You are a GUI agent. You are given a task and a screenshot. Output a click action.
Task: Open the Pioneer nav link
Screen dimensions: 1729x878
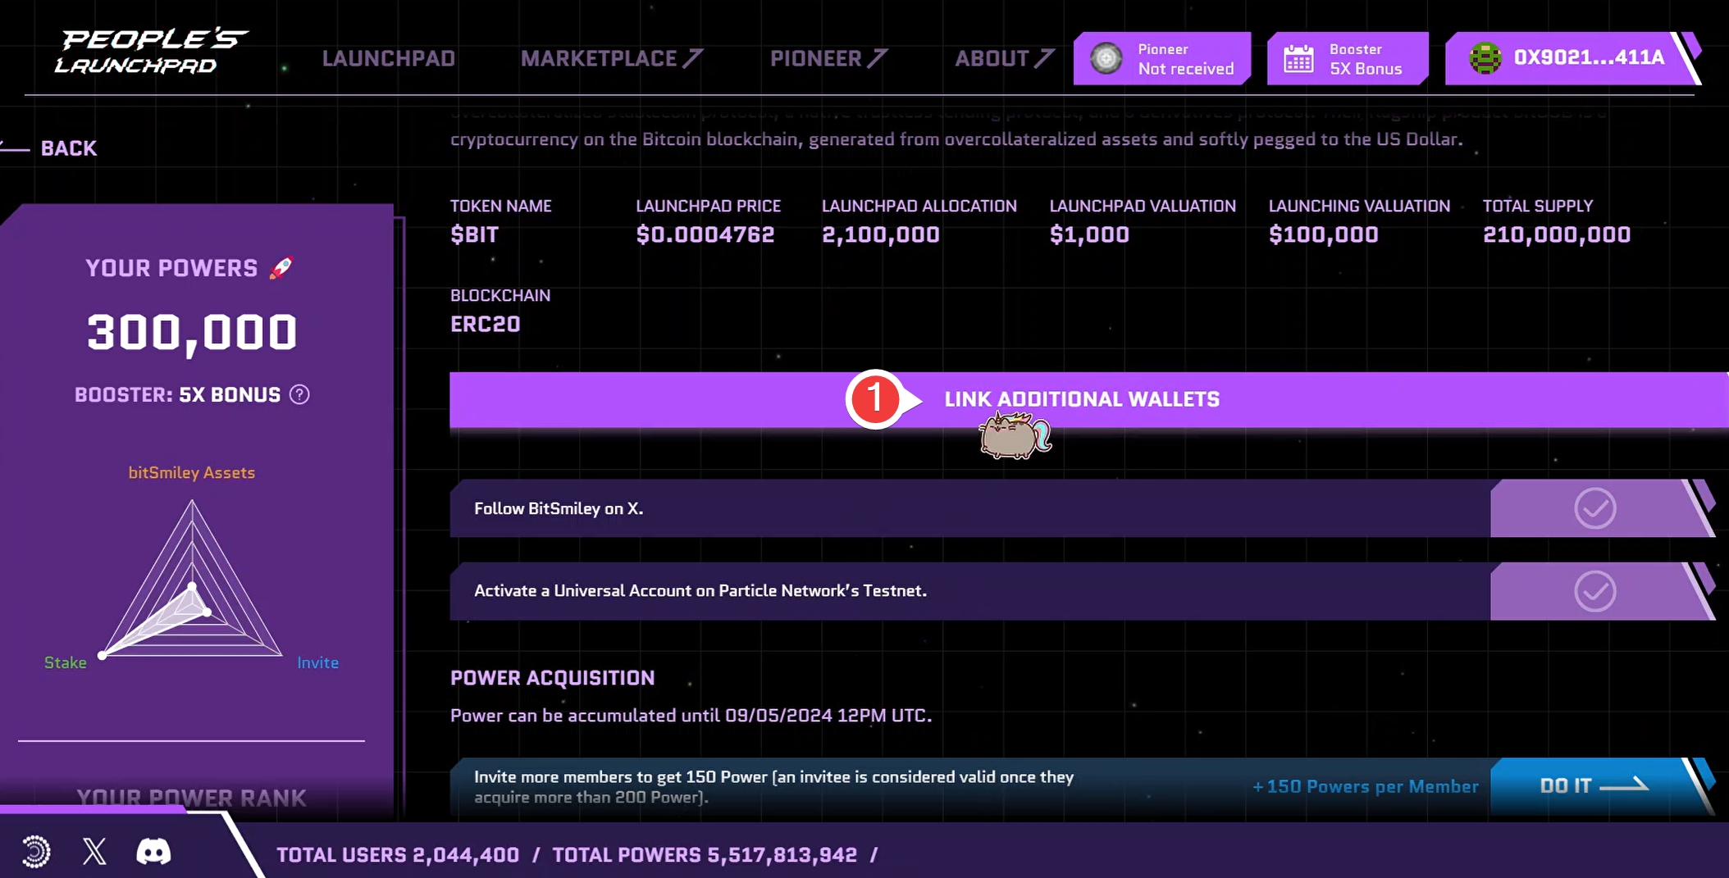(x=828, y=59)
